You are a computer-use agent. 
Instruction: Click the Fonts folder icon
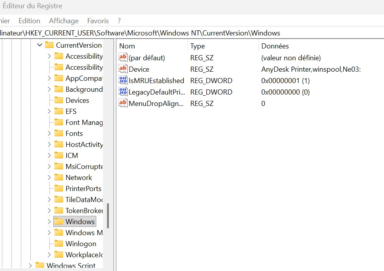(59, 134)
